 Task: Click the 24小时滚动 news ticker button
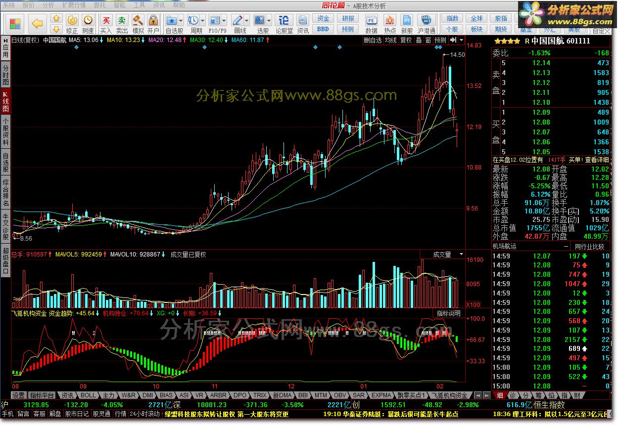[145, 414]
